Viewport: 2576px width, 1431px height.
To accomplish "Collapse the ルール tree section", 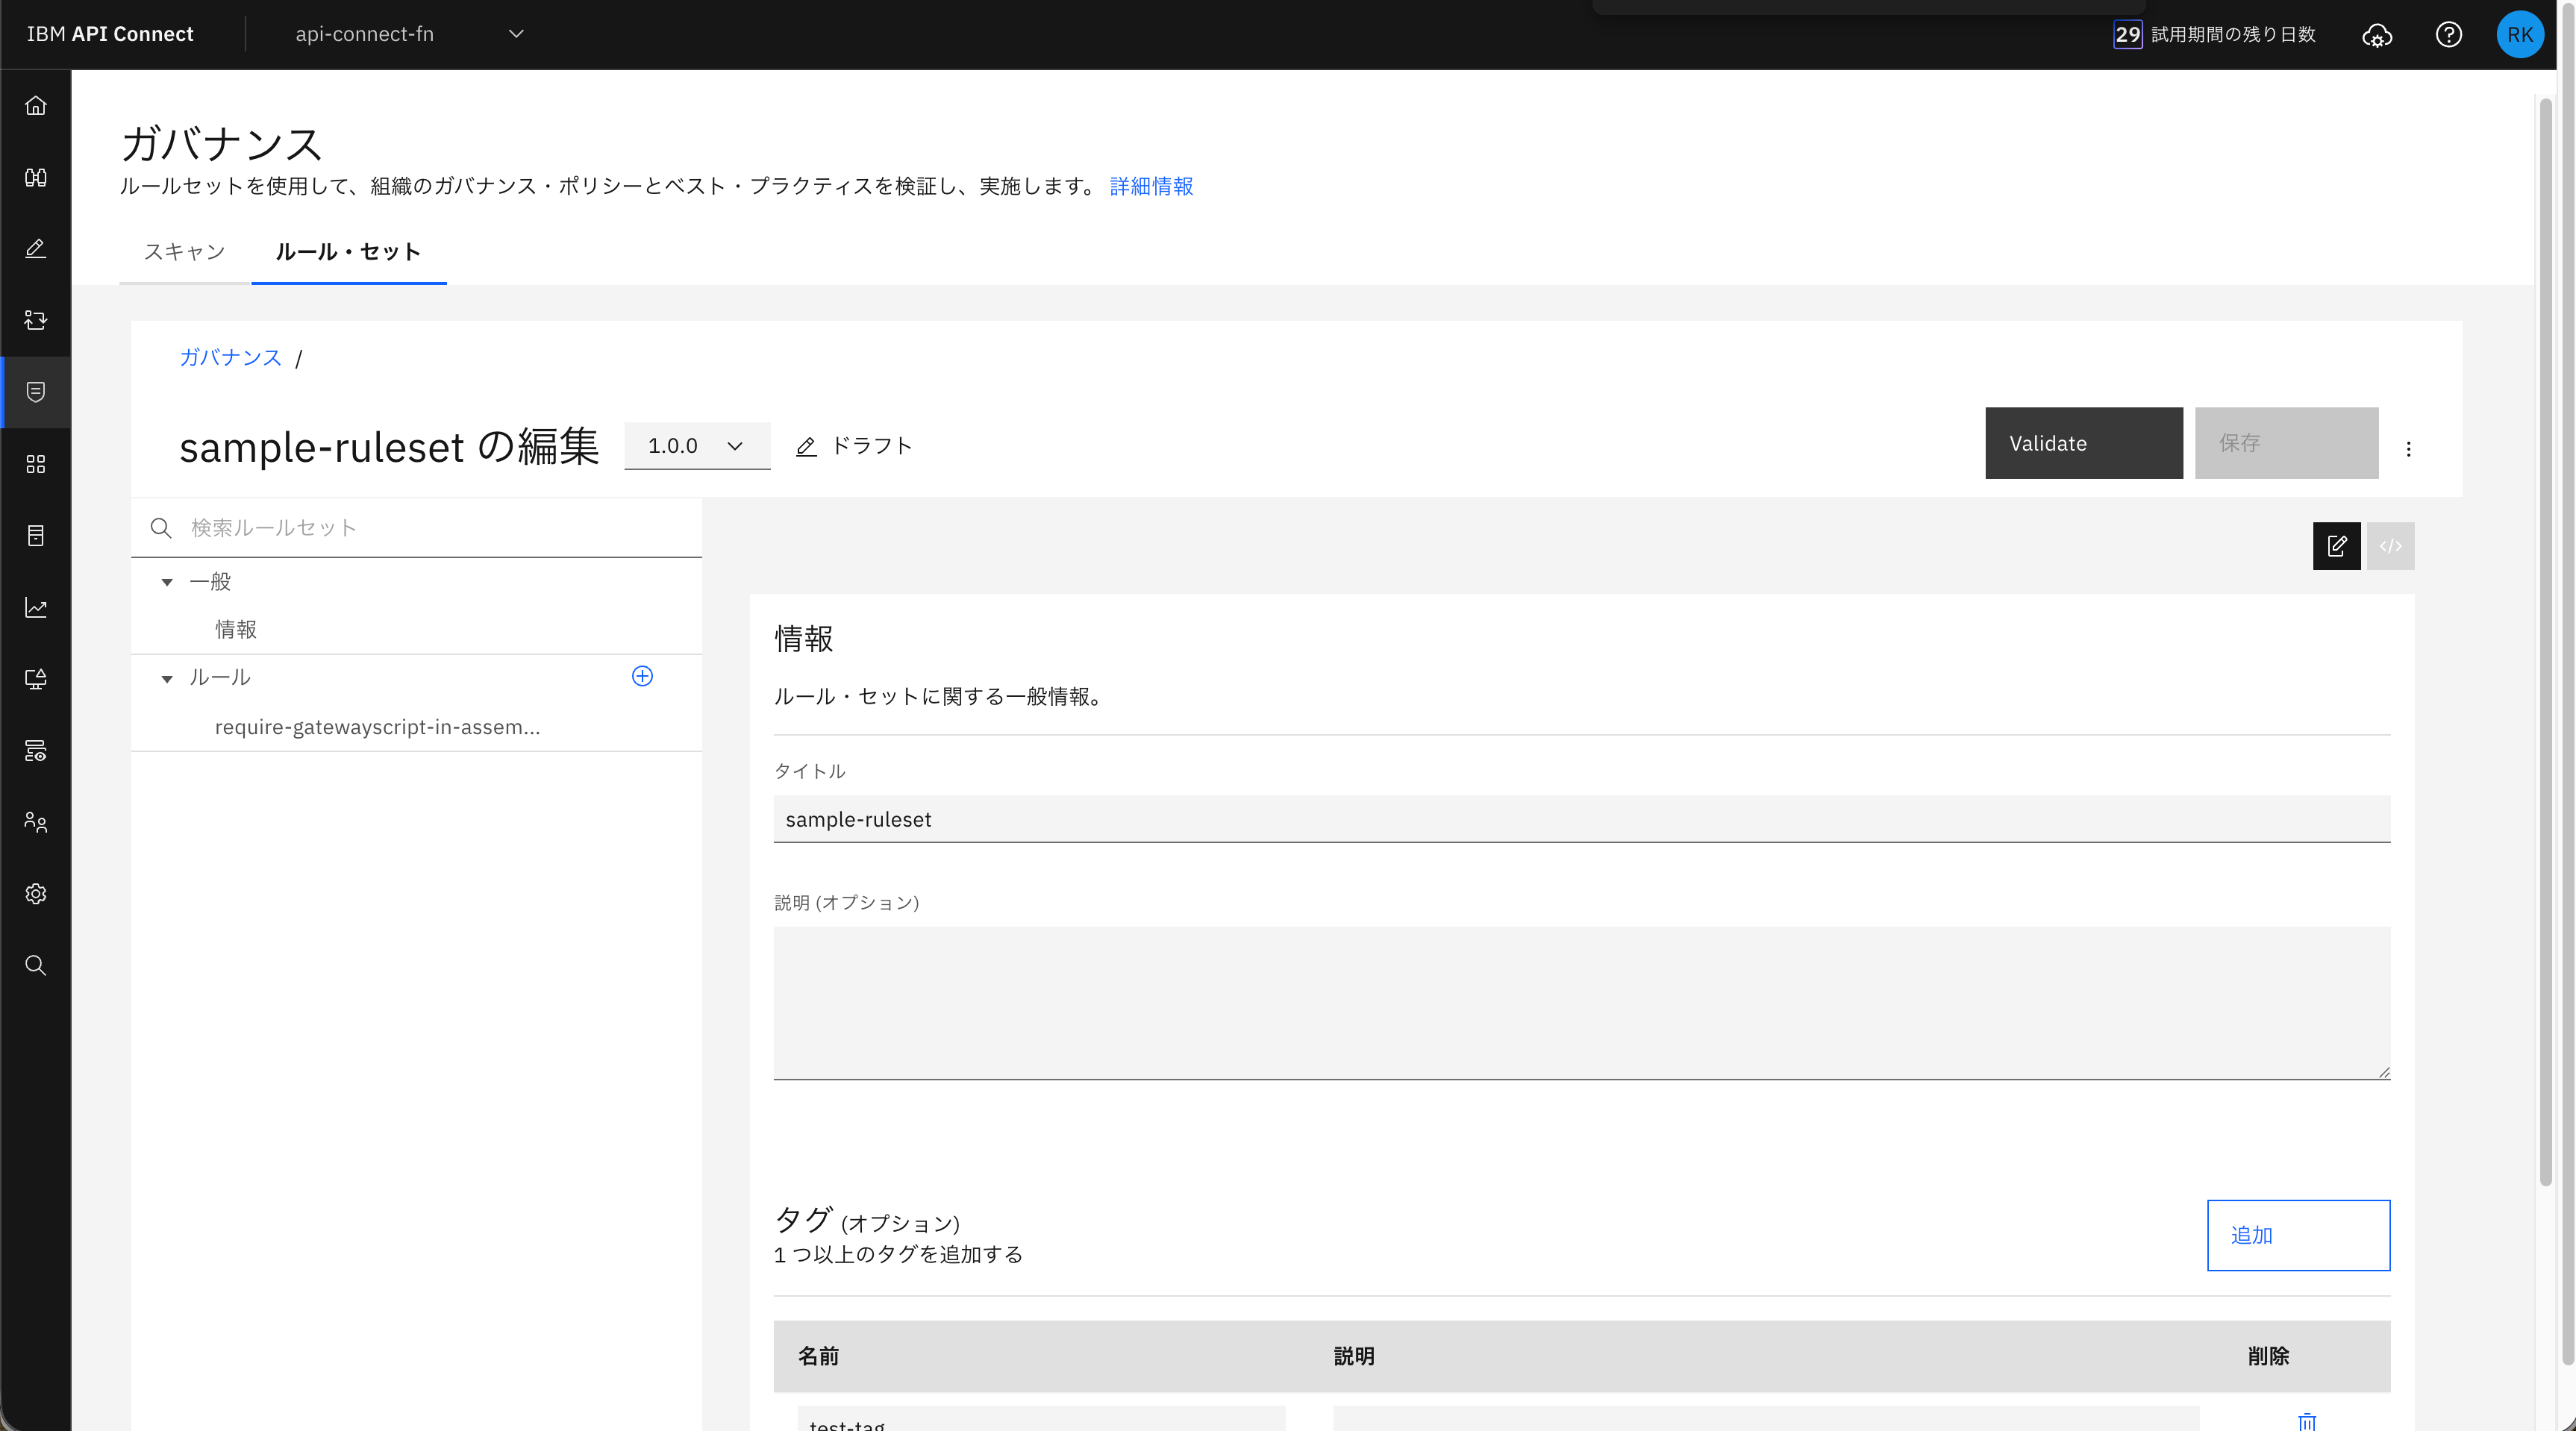I will (167, 678).
